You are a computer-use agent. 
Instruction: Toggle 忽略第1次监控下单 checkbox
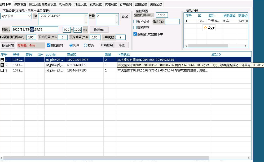coord(135,34)
